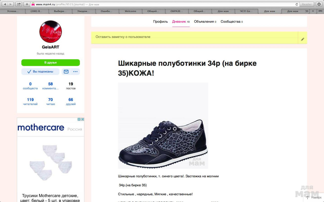
Task: Toggle the 'Вы подписаны' subscription button
Action: [x=40, y=72]
